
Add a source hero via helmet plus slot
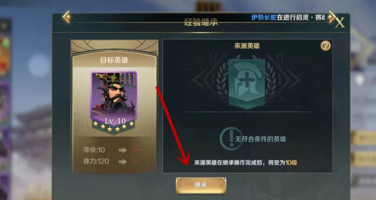(247, 84)
